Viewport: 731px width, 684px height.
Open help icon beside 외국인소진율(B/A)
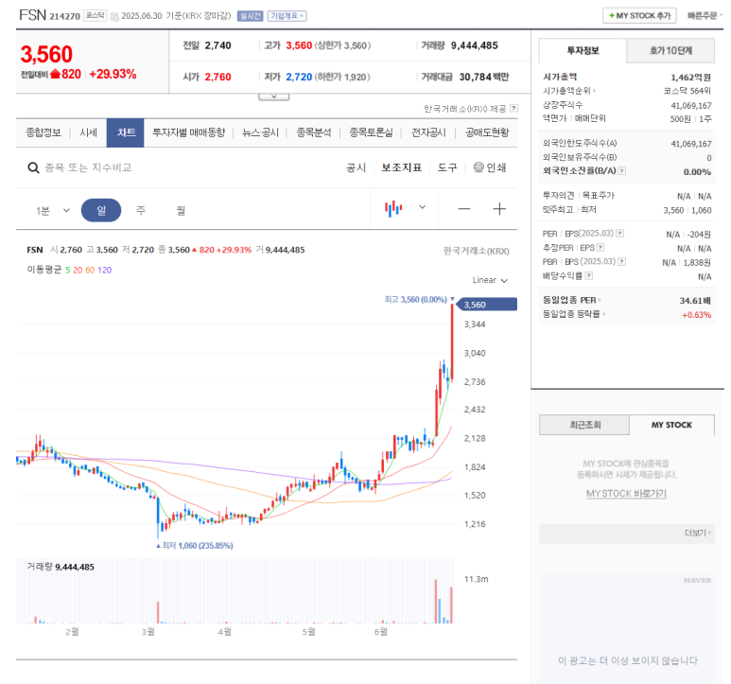coord(622,171)
